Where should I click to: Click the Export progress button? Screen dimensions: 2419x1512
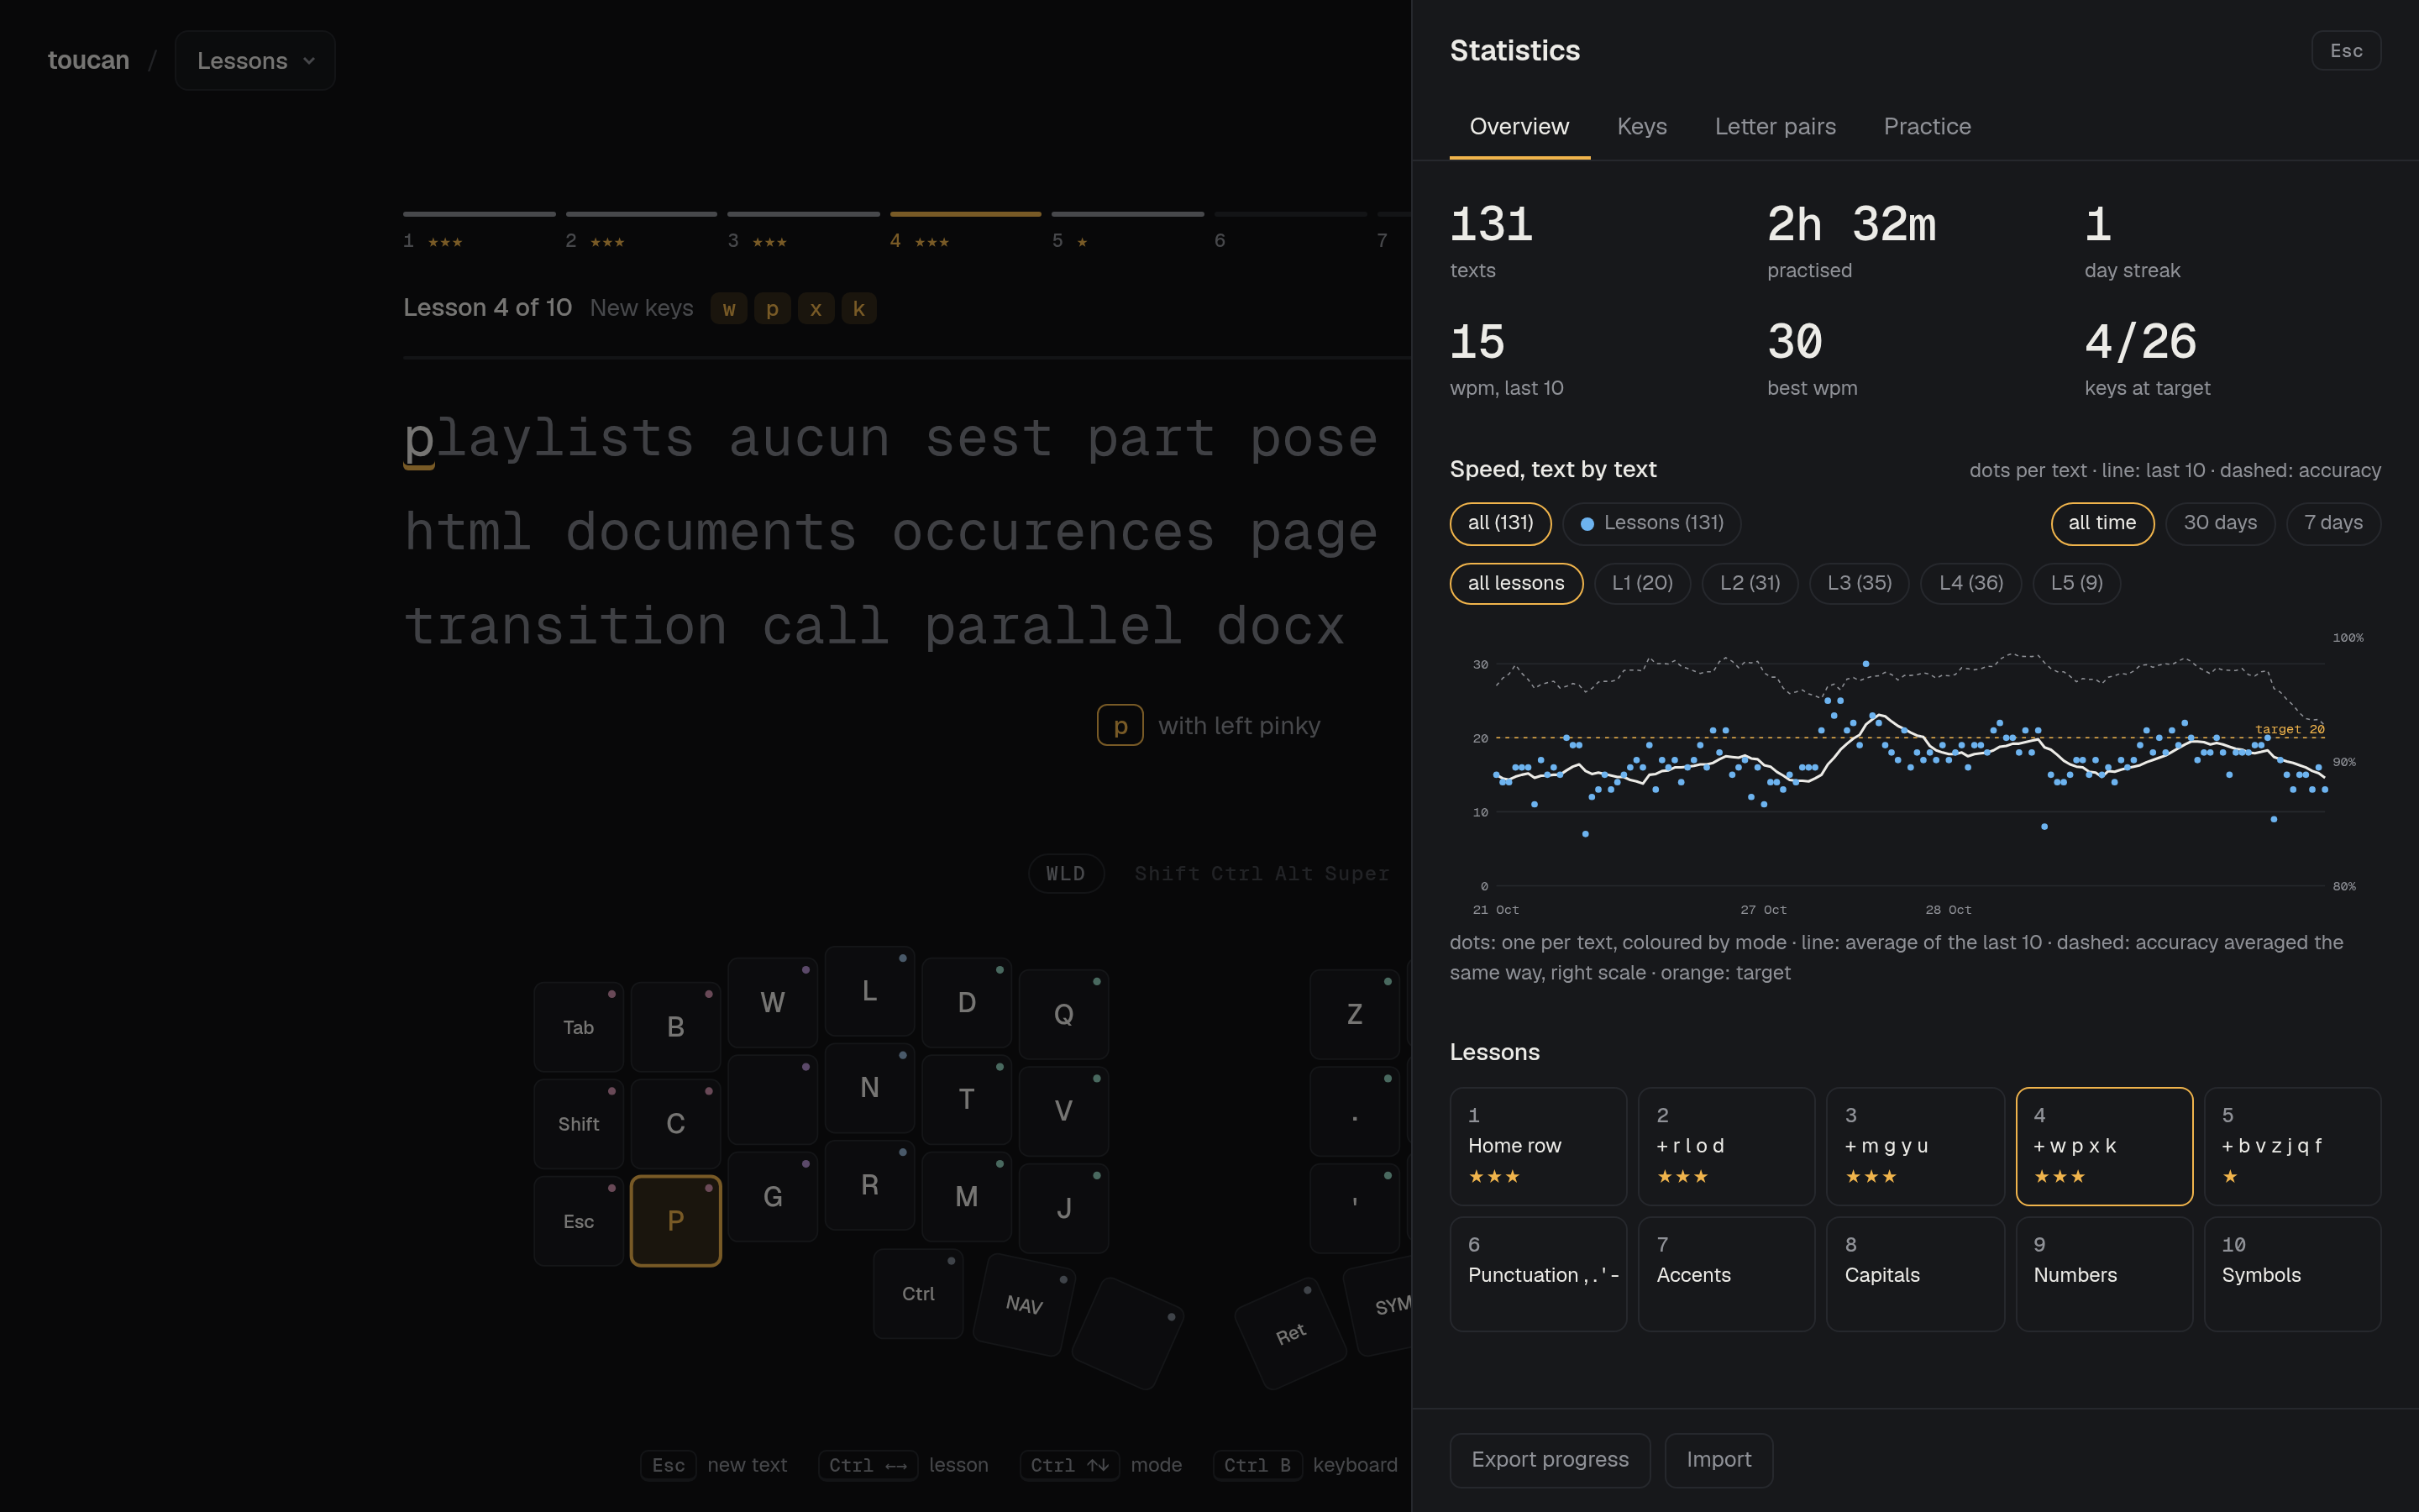(1550, 1460)
